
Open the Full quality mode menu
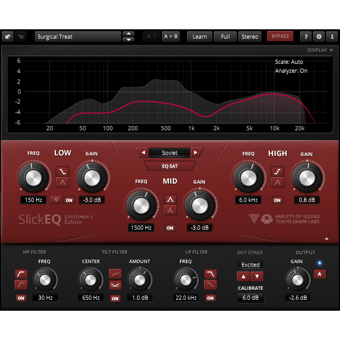(225, 37)
